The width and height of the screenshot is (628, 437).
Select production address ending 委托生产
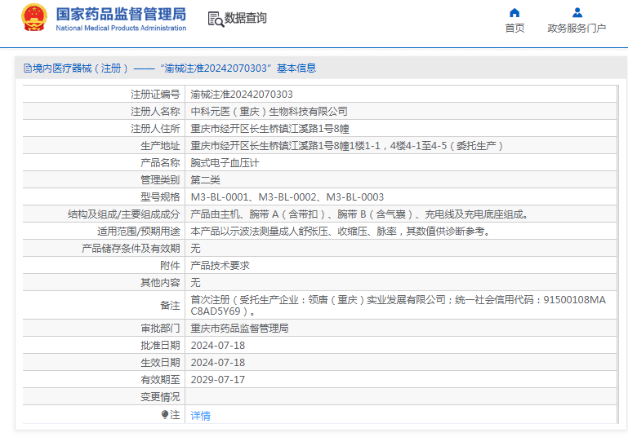click(346, 146)
